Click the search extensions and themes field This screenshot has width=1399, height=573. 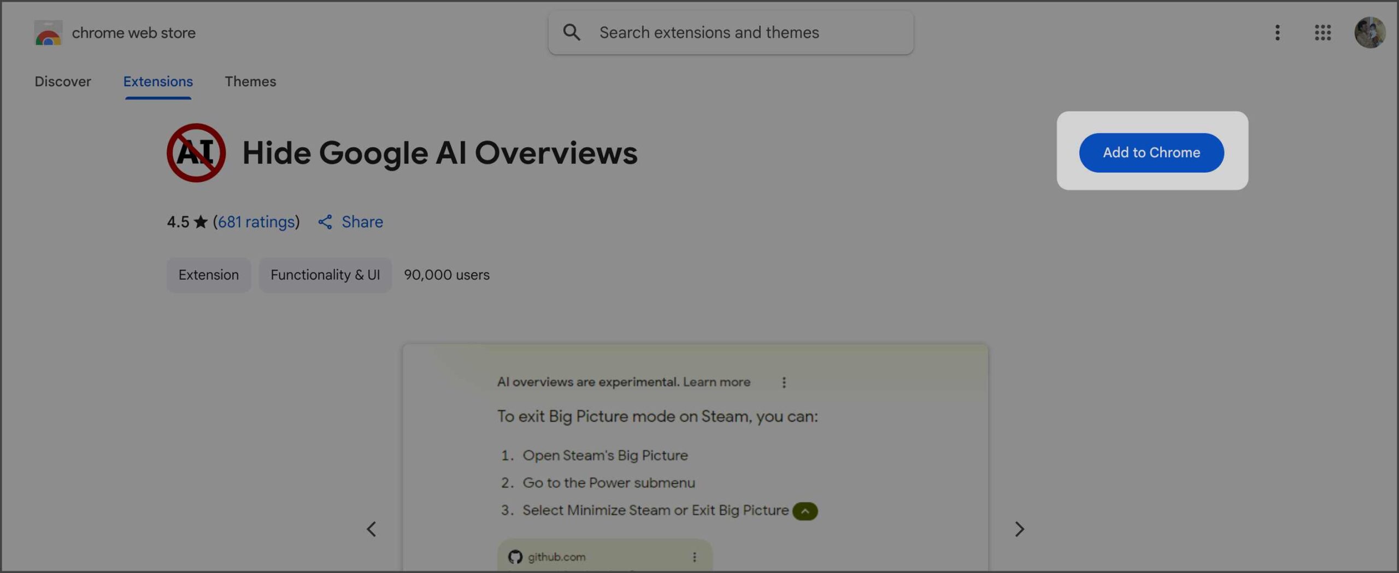(709, 32)
